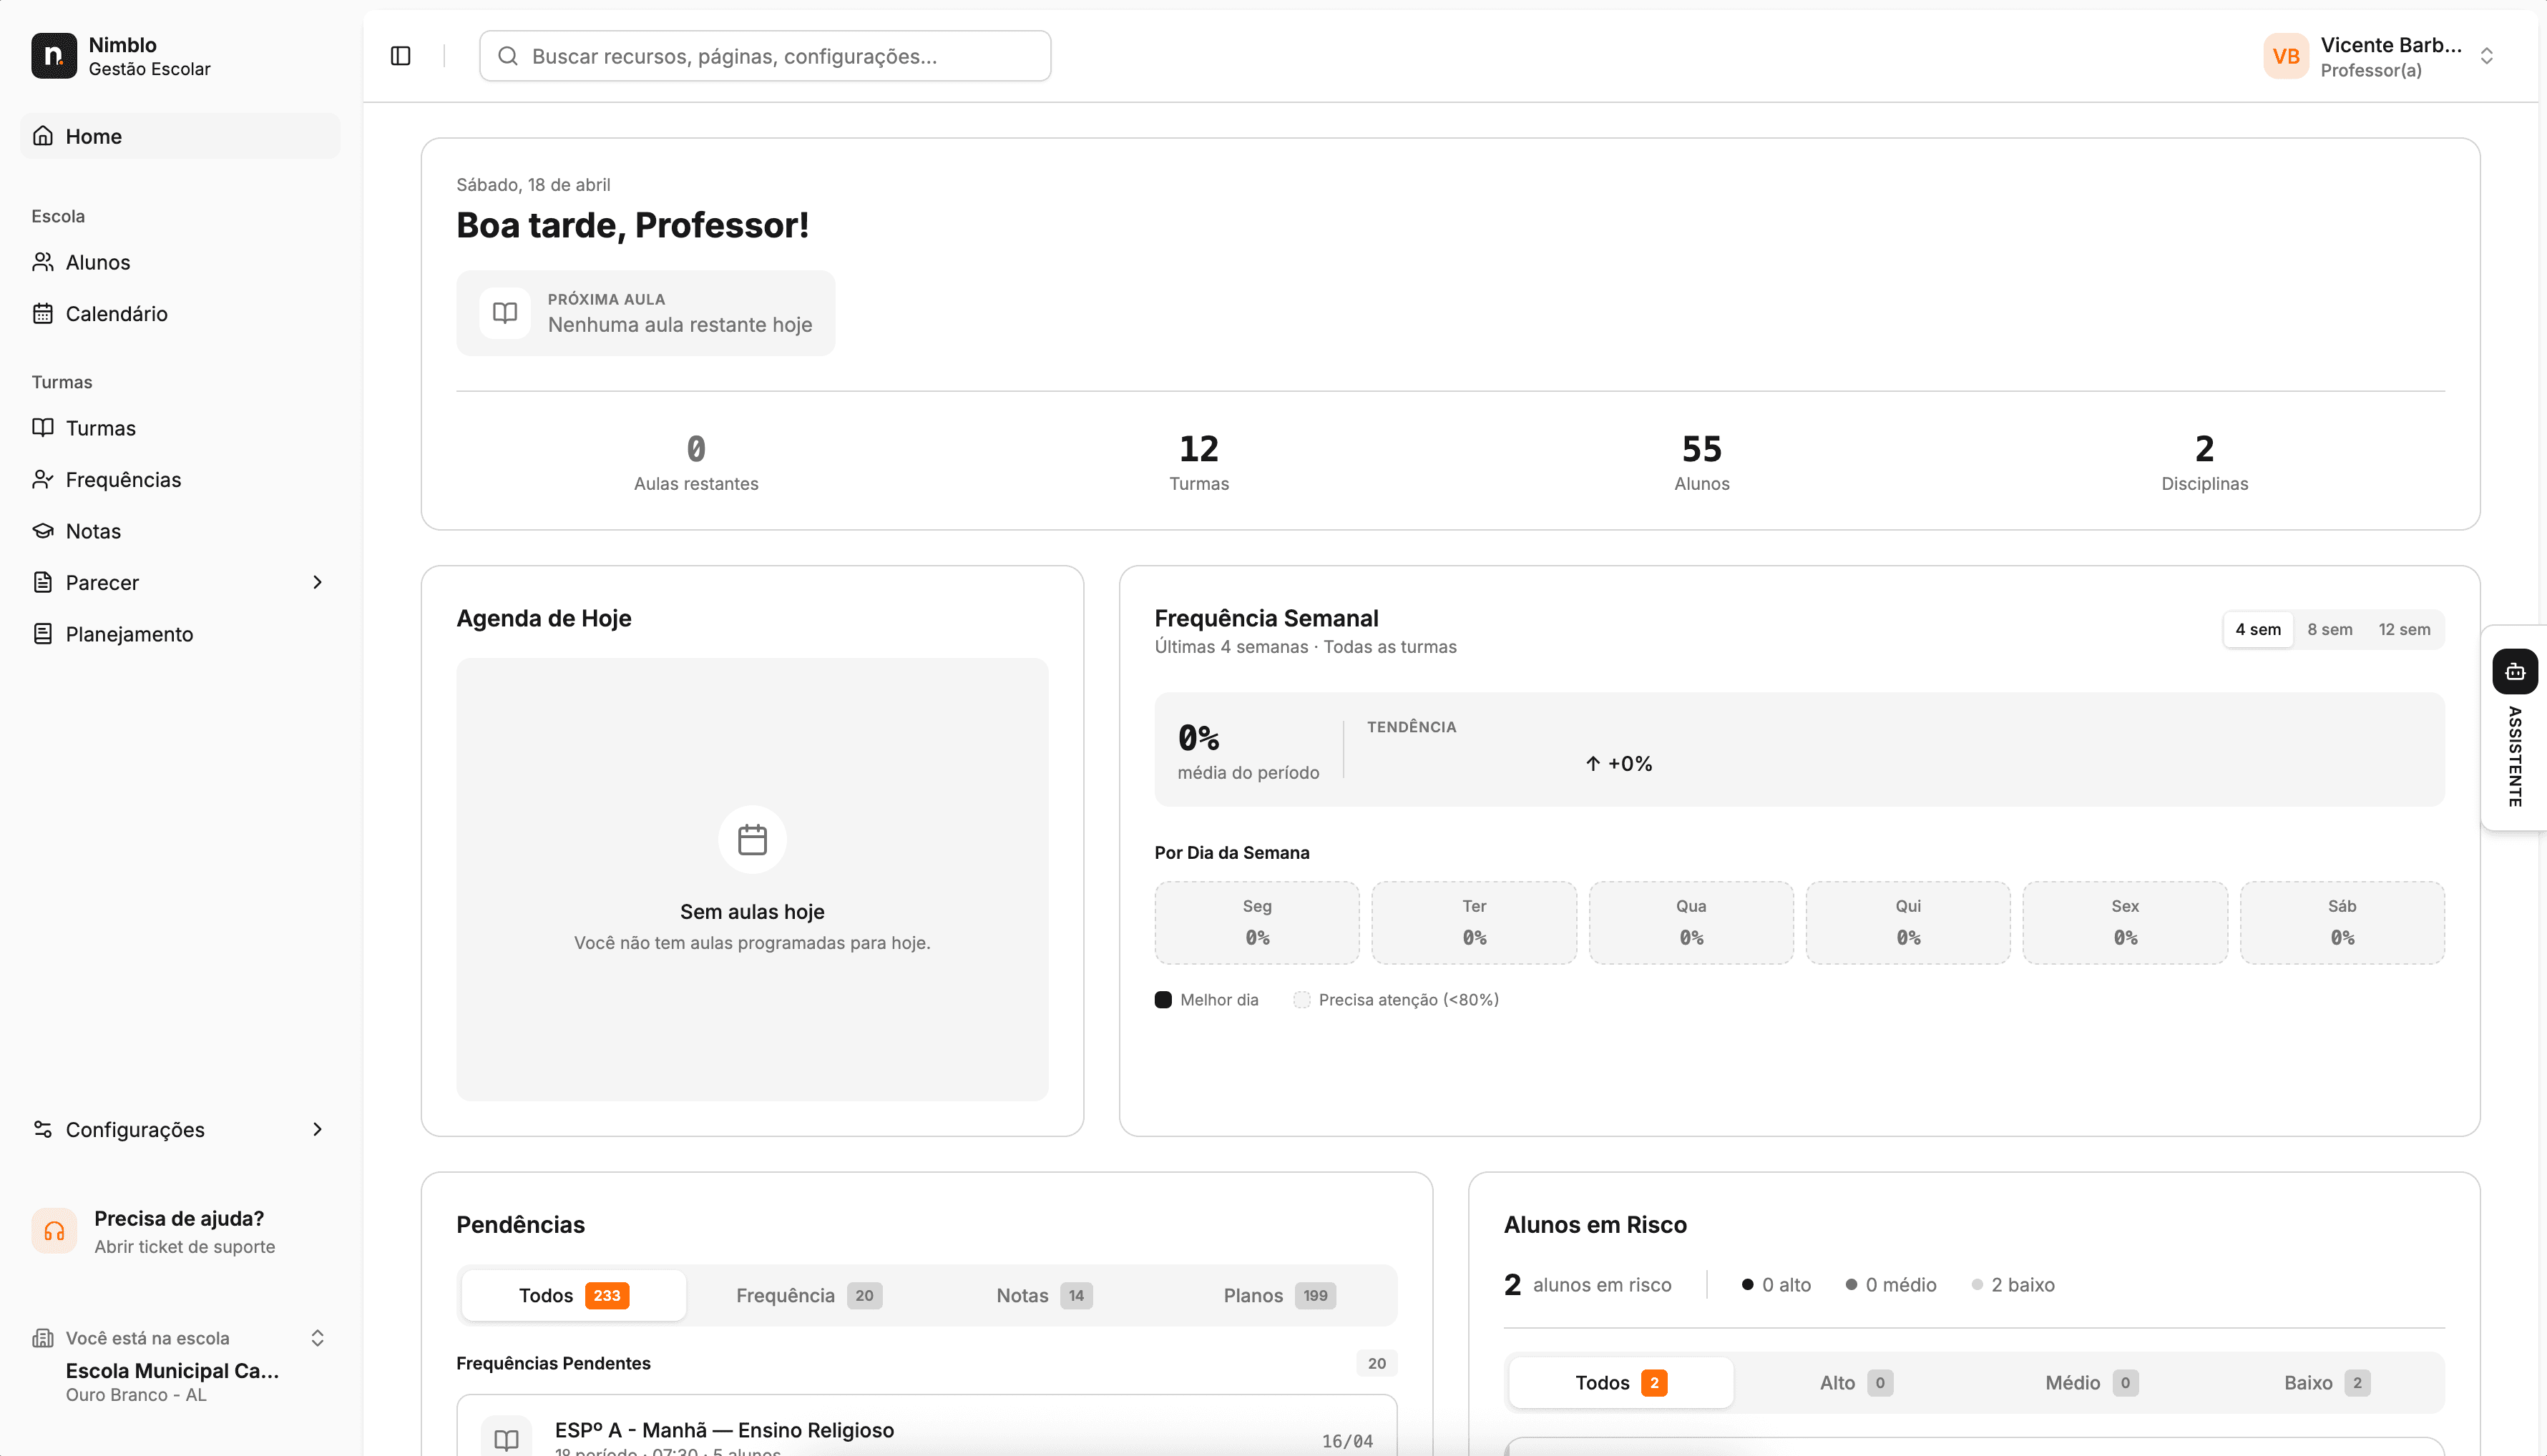Viewport: 2547px width, 1456px height.
Task: Open the user account switcher chevrons
Action: tap(2487, 56)
